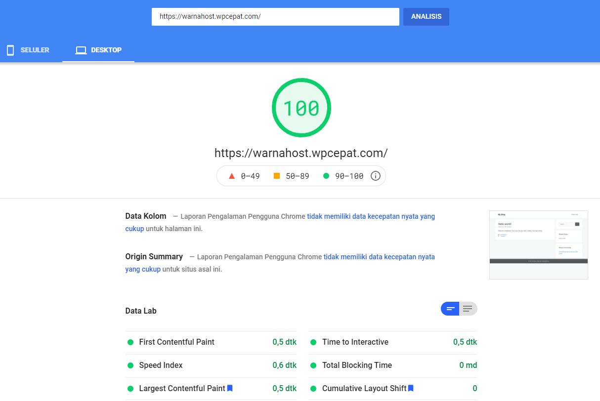
Task: Click the laptop icon for Desktop
Action: pos(81,50)
